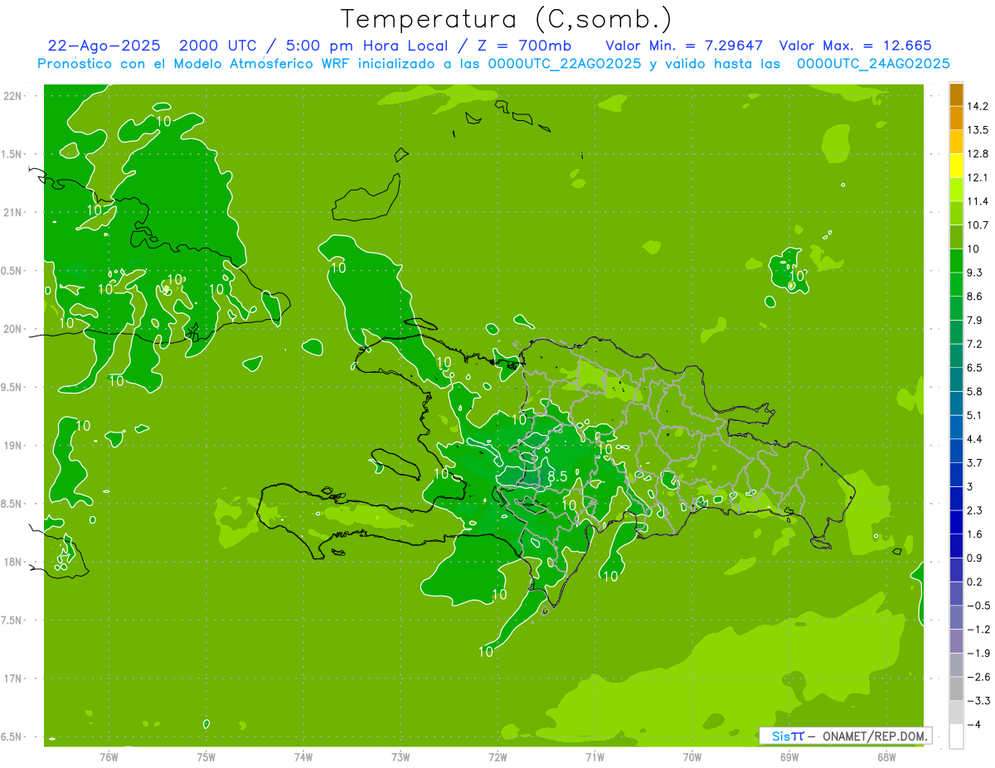Viewport: 995px width, 768px height.
Task: Click the teal swatch between 5.8 and 6.5
Action: [956, 379]
